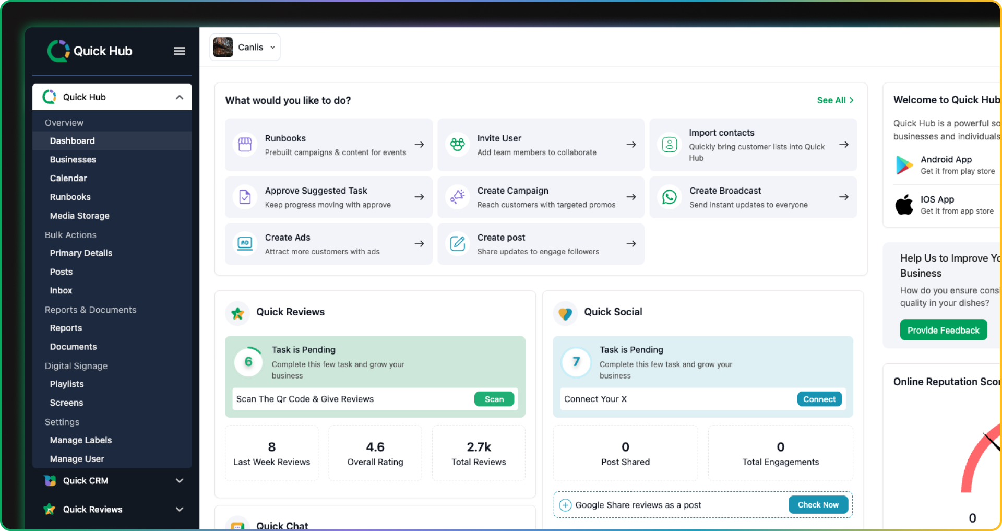Click the Overall Rating 4.6 tile
Viewport: 1002px width, 531px height.
pos(375,453)
